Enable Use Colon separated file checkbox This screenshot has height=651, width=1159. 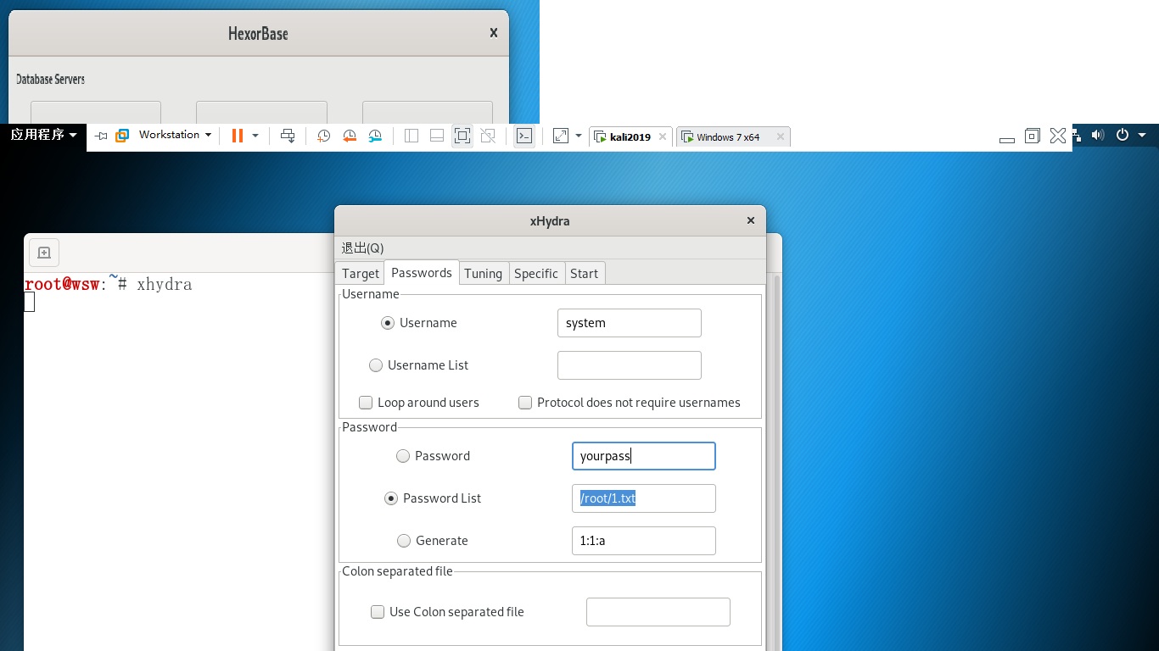(x=378, y=612)
